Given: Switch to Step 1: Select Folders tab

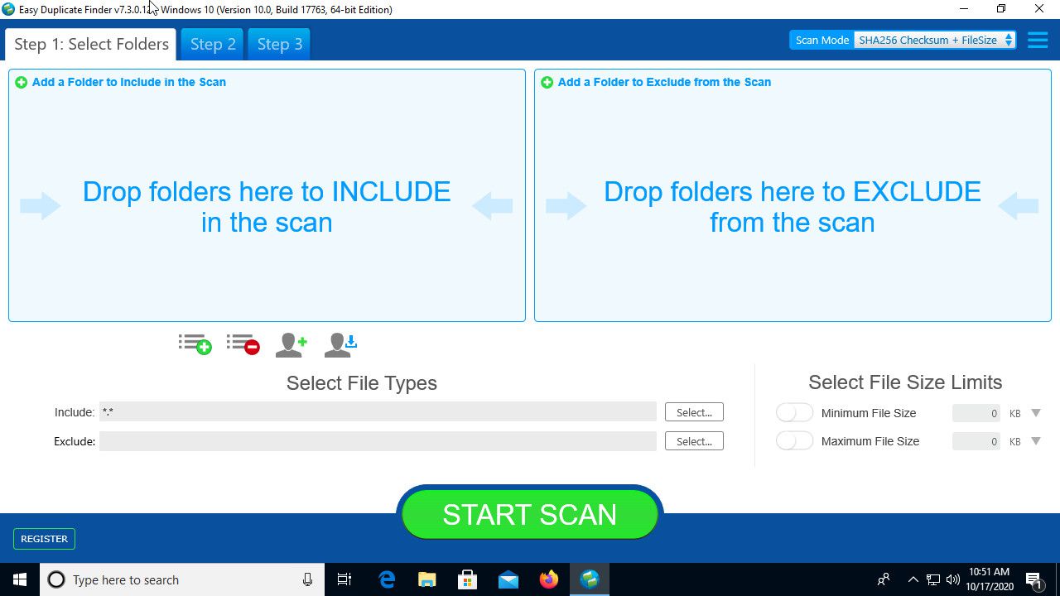Looking at the screenshot, I should click(91, 44).
